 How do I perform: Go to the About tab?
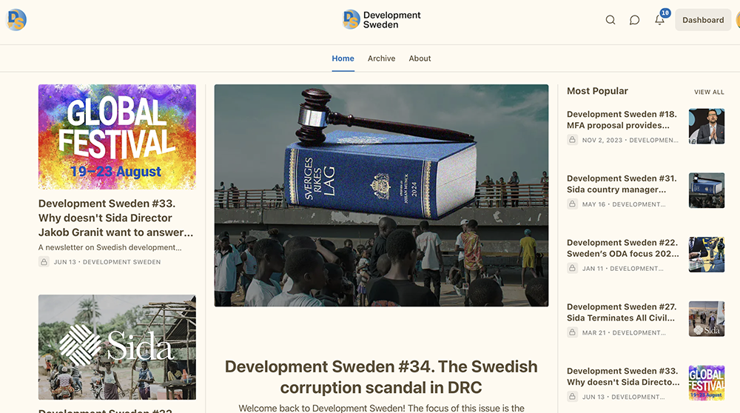(x=420, y=58)
